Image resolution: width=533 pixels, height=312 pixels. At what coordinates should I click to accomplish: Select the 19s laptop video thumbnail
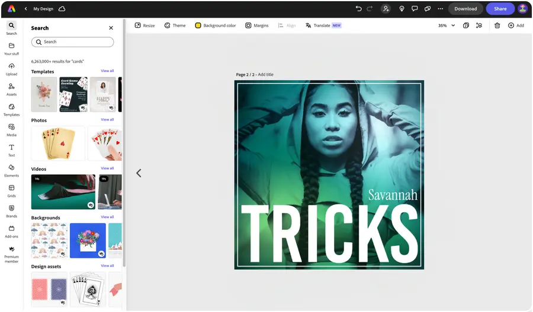click(110, 192)
